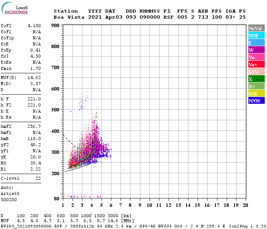Viewport: 267px width, 229px height.
Task: Select the NNW dark blue legend swatch
Action: click(256, 101)
